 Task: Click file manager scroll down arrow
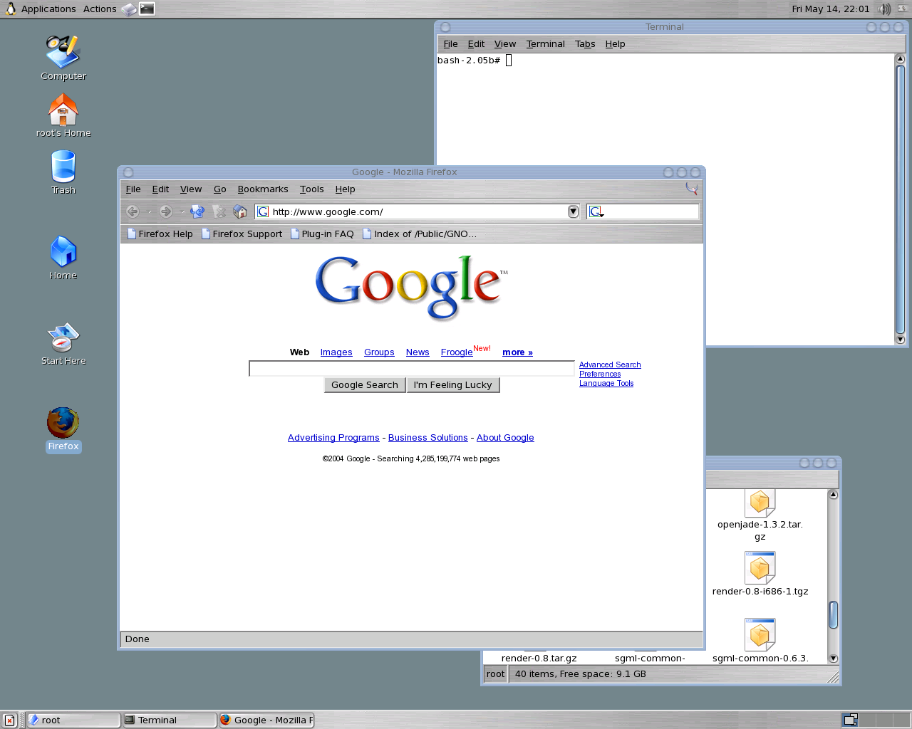[x=834, y=659]
